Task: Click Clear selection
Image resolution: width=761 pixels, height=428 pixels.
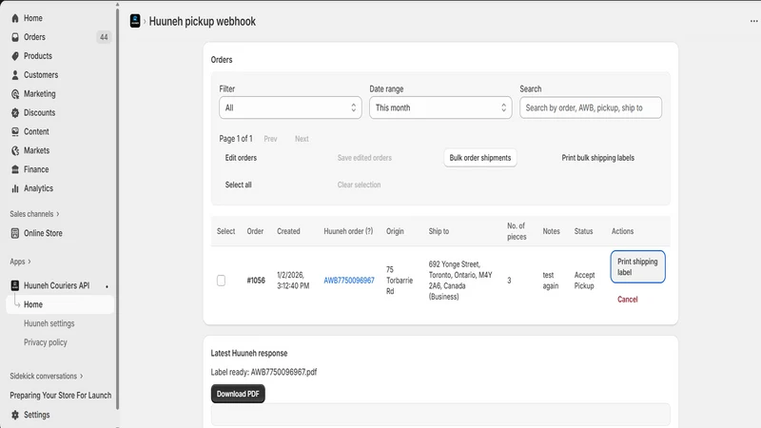Action: [x=360, y=185]
